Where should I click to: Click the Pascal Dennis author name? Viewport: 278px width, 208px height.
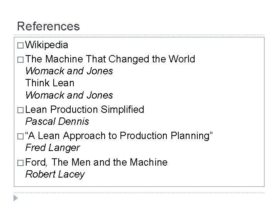[57, 121]
